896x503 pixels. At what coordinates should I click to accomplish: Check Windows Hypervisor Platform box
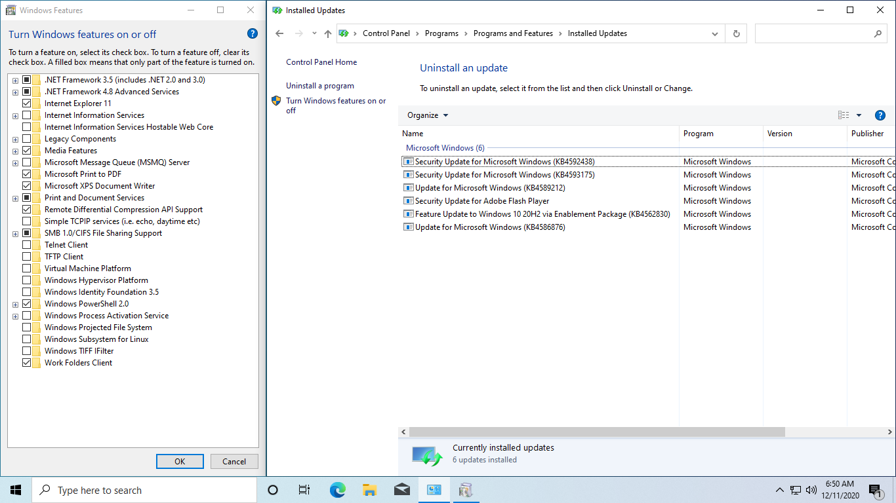[x=27, y=280]
